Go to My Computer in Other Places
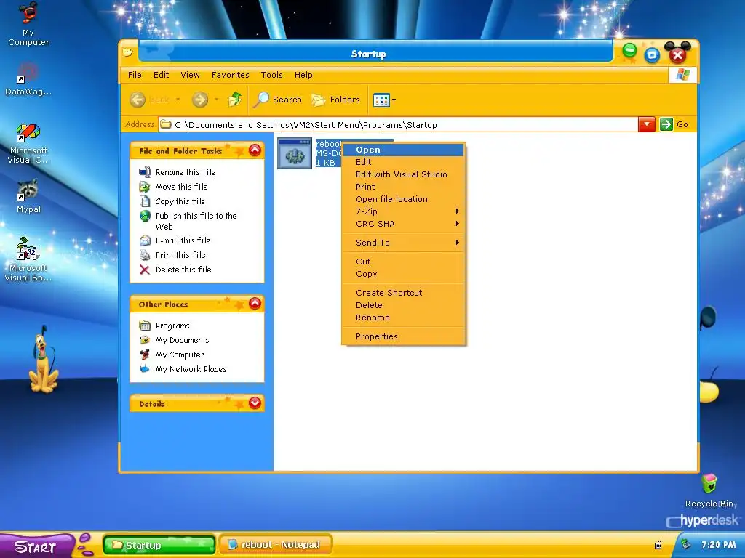 click(x=172, y=355)
